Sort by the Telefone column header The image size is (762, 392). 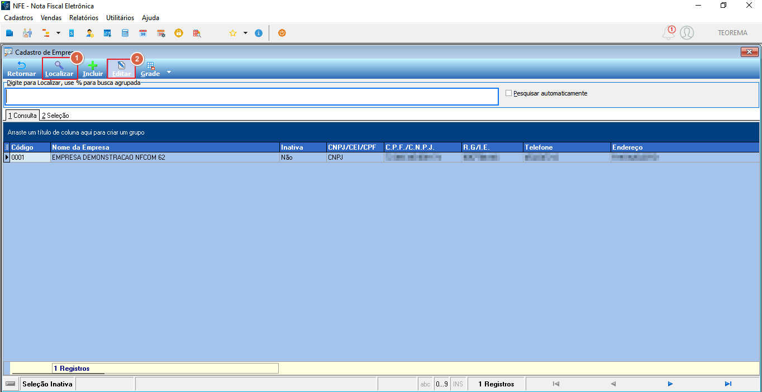(567, 147)
